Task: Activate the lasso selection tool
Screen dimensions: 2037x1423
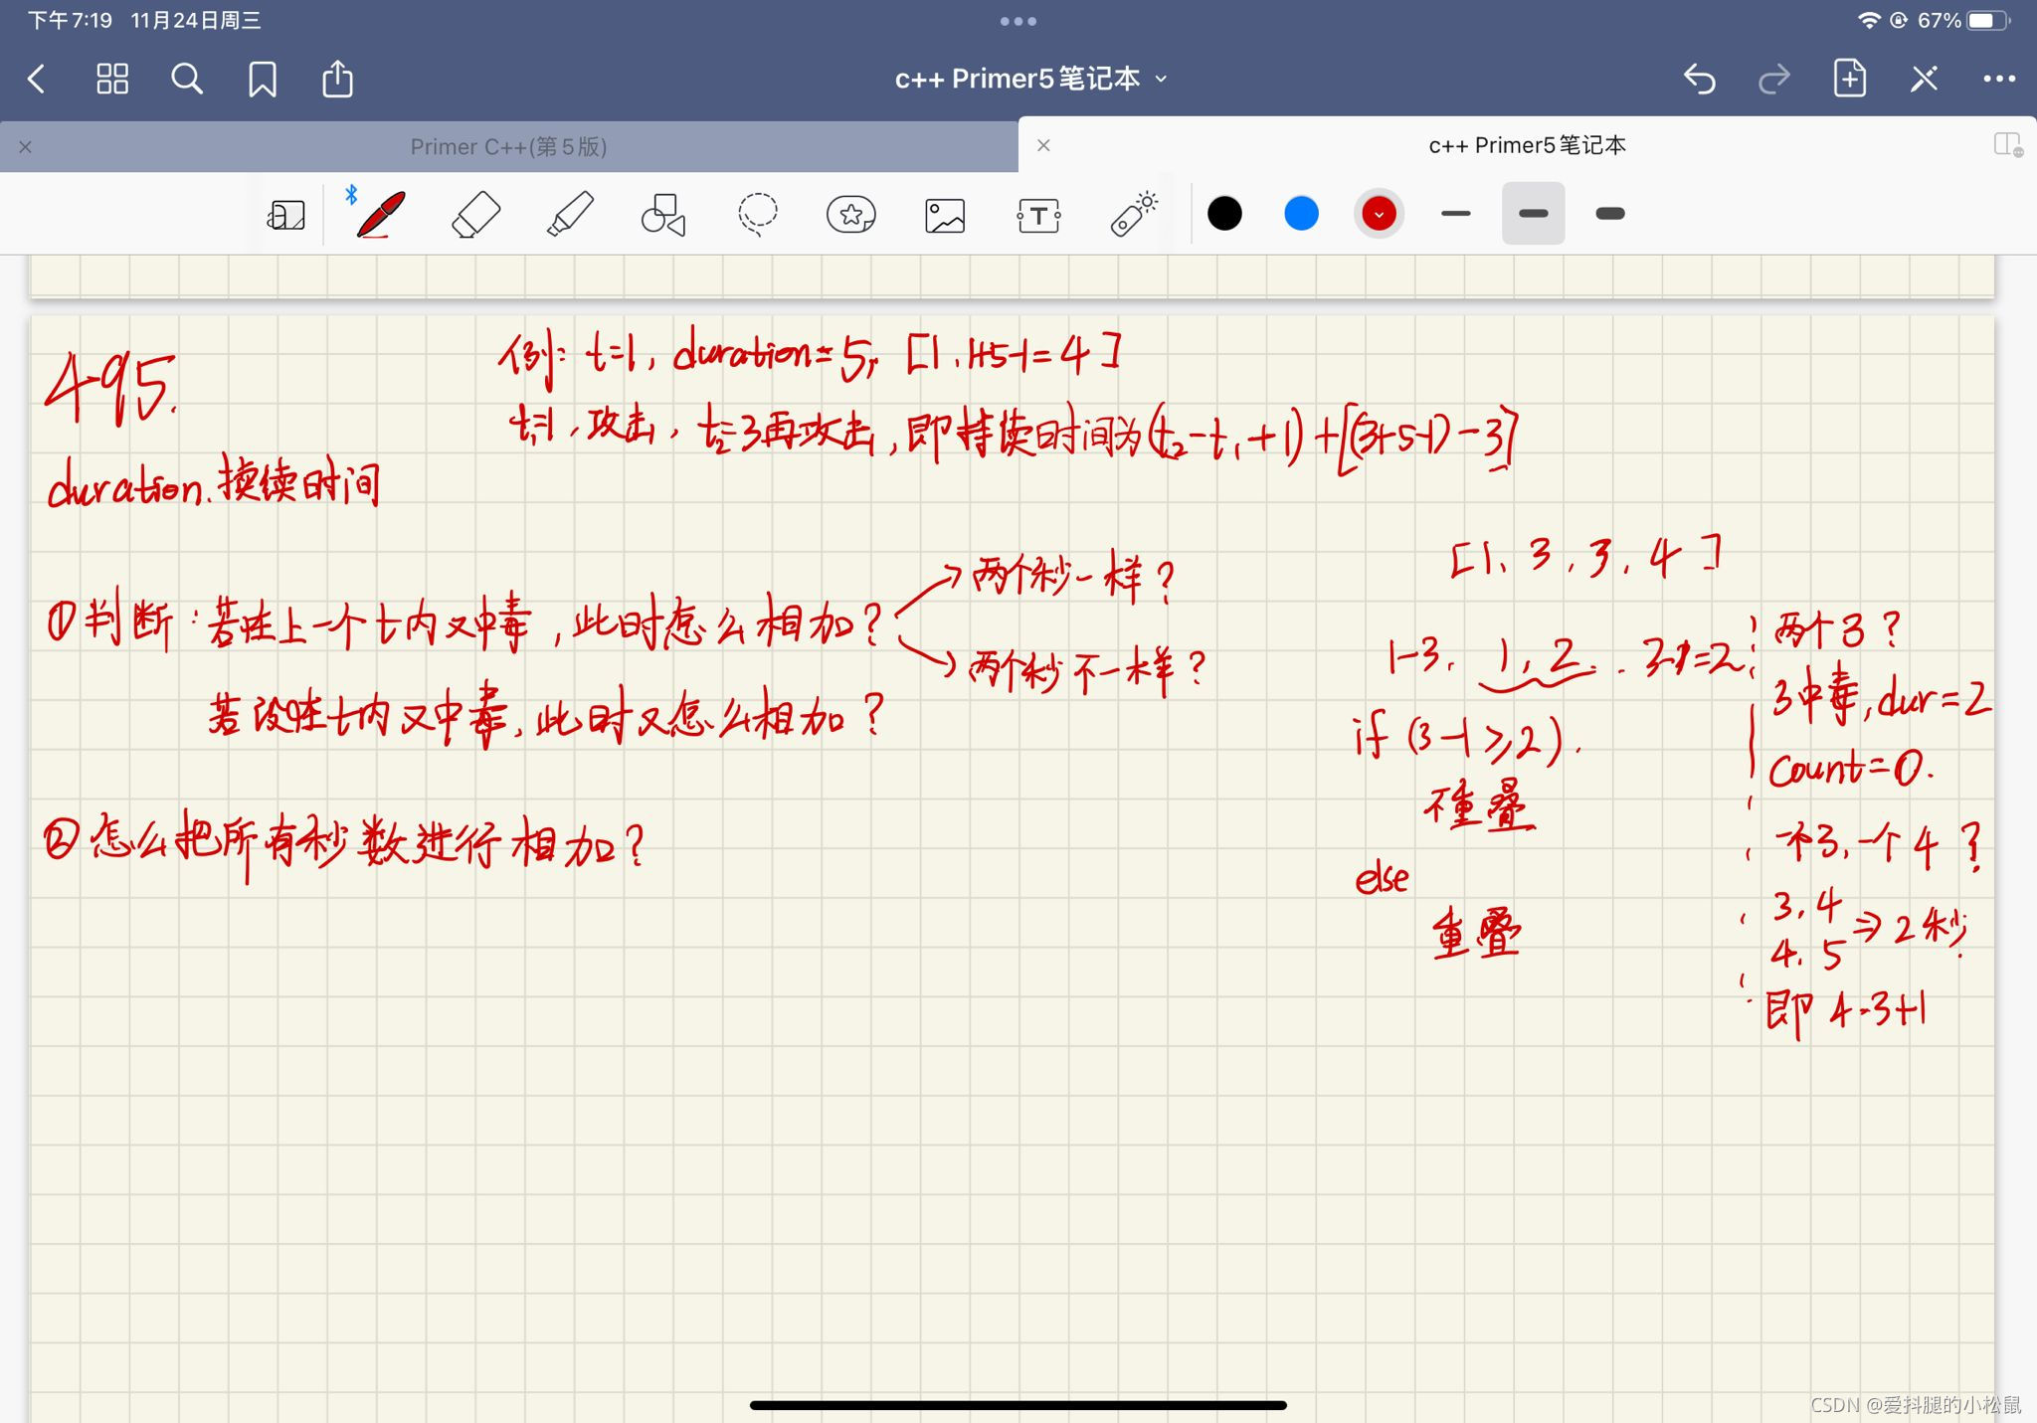Action: pyautogui.click(x=756, y=213)
